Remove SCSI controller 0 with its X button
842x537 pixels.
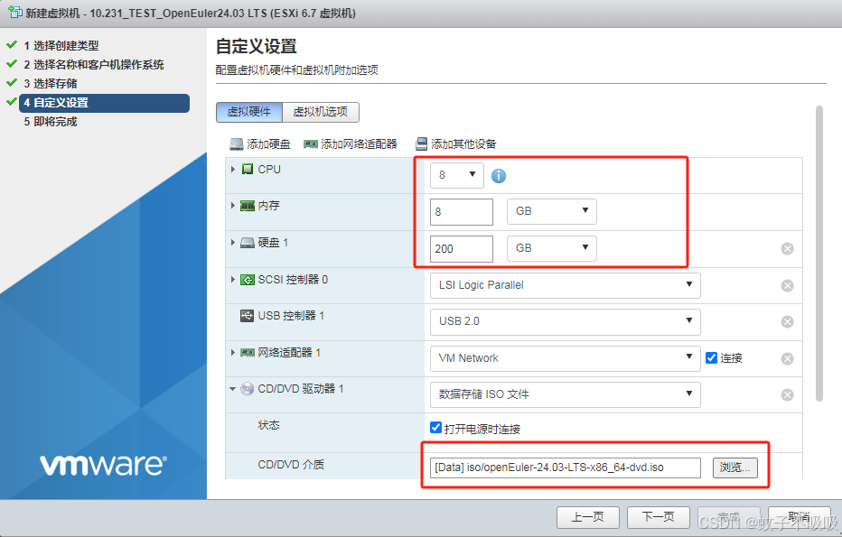pyautogui.click(x=787, y=285)
